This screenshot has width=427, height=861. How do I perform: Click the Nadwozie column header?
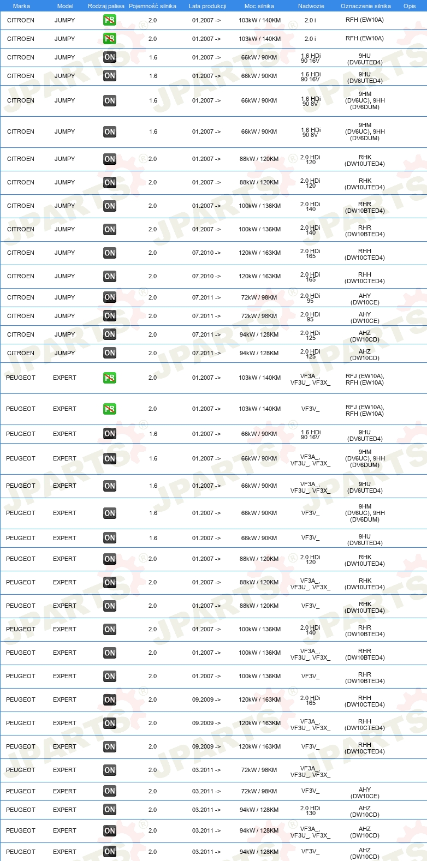(311, 6)
